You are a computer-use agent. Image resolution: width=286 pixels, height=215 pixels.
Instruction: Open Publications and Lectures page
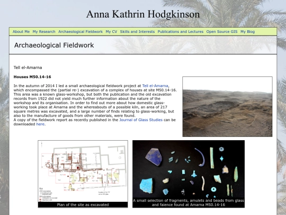pos(181,32)
